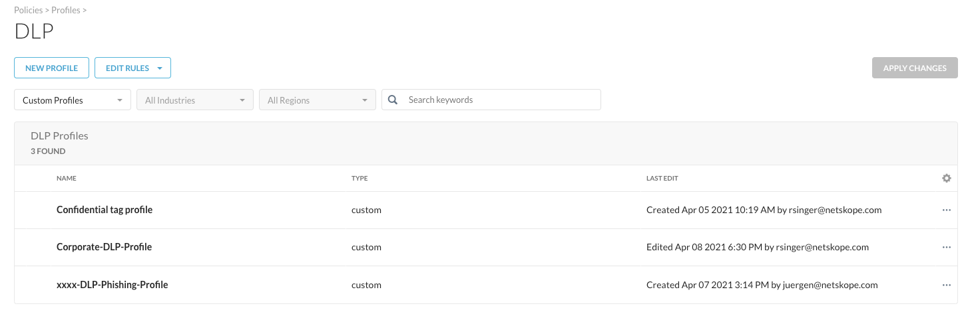
Task: Open table column settings gear icon
Action: (946, 178)
